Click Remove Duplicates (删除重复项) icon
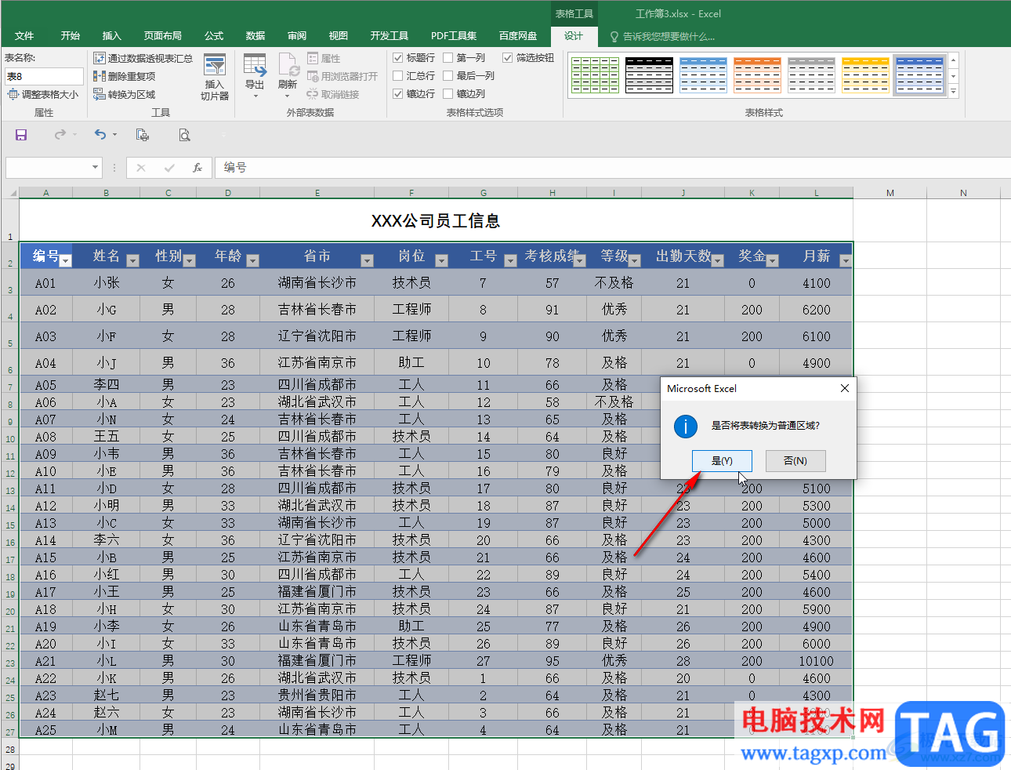The width and height of the screenshot is (1011, 770). coord(100,76)
